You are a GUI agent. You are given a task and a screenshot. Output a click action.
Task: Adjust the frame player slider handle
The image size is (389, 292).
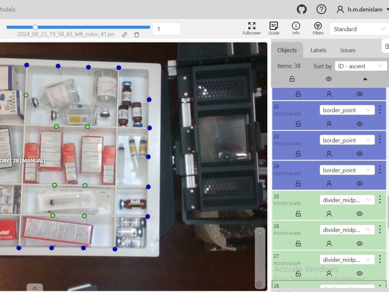pos(35,27)
